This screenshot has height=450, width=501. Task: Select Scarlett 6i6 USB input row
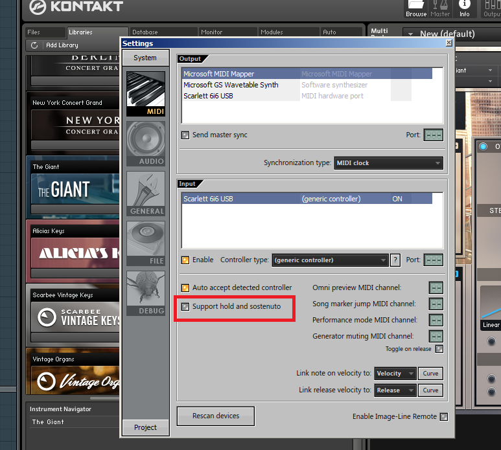(307, 199)
